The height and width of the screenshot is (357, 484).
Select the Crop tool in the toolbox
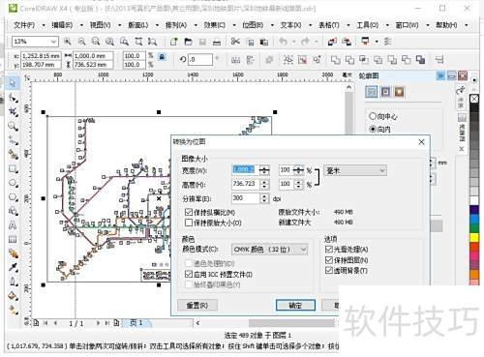13,111
